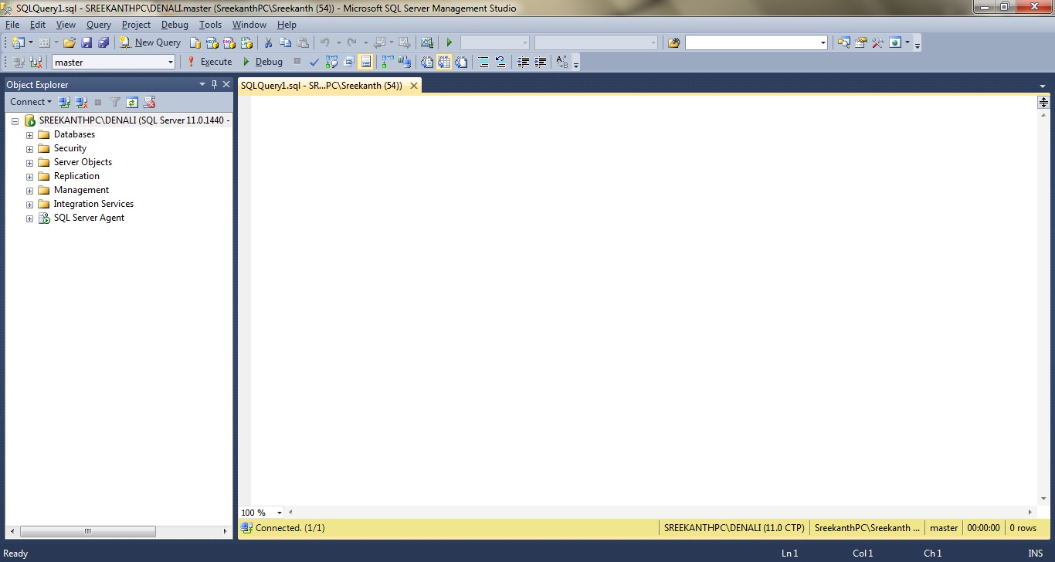
Task: Click the Execute button
Action: [209, 62]
